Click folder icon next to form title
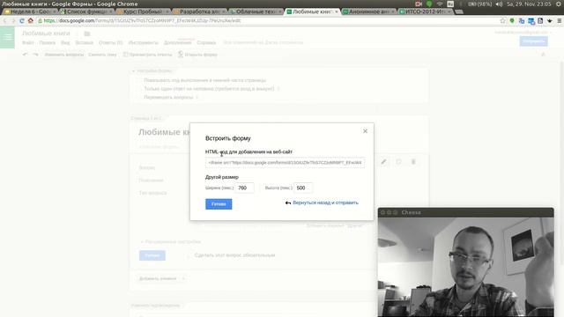 point(87,33)
